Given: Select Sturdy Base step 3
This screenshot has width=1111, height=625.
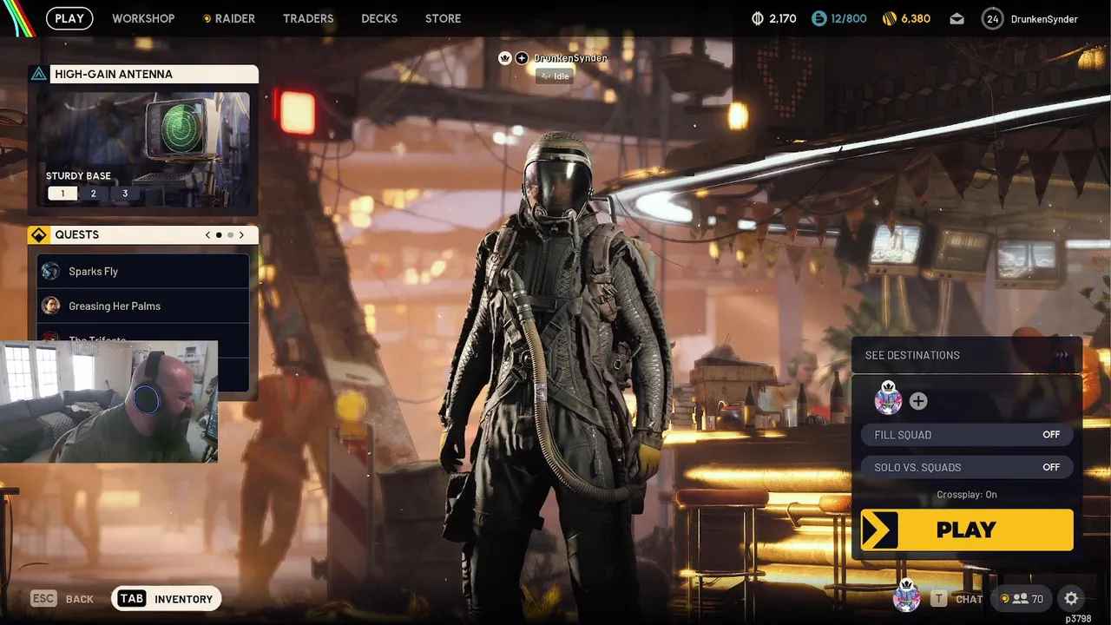Looking at the screenshot, I should 125,194.
